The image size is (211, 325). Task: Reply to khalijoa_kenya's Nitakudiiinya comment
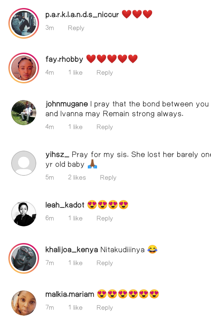coord(105,263)
